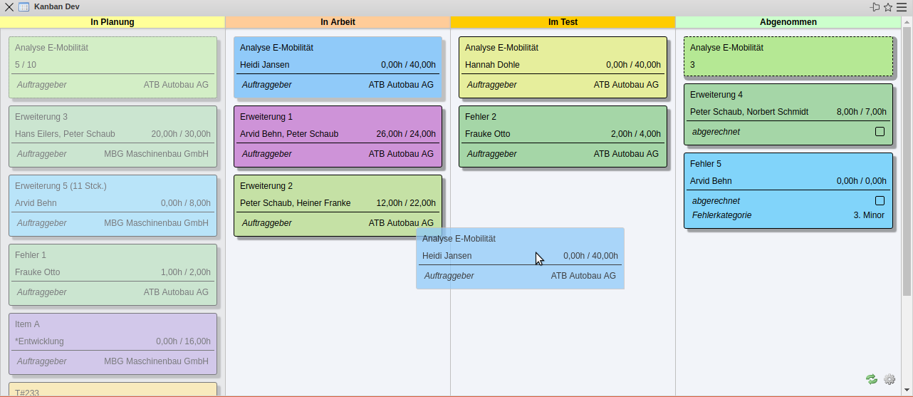Open Analyse E-Mobilität card in Abgenommen column

[788, 57]
